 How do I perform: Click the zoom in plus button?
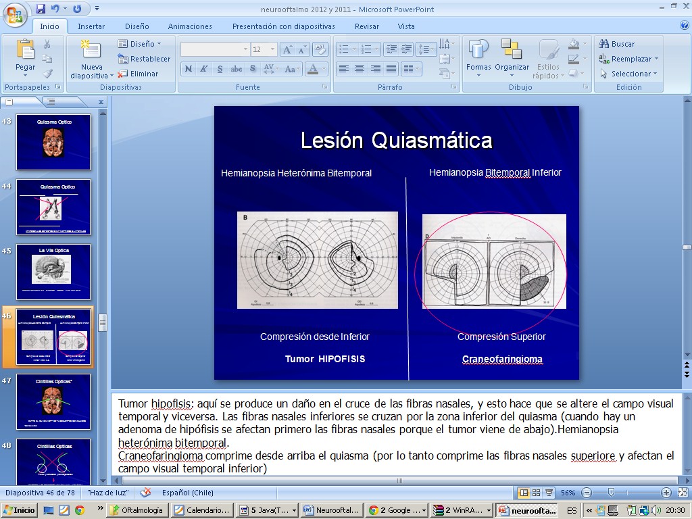click(x=666, y=493)
